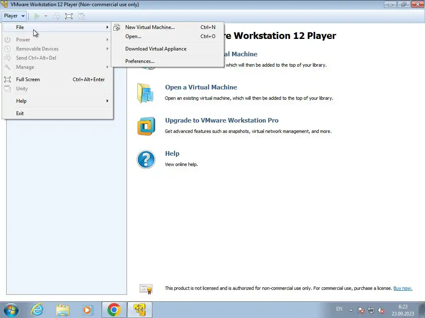Click the muted volume tray icon
Image resolution: width=425 pixels, height=318 pixels.
381,310
